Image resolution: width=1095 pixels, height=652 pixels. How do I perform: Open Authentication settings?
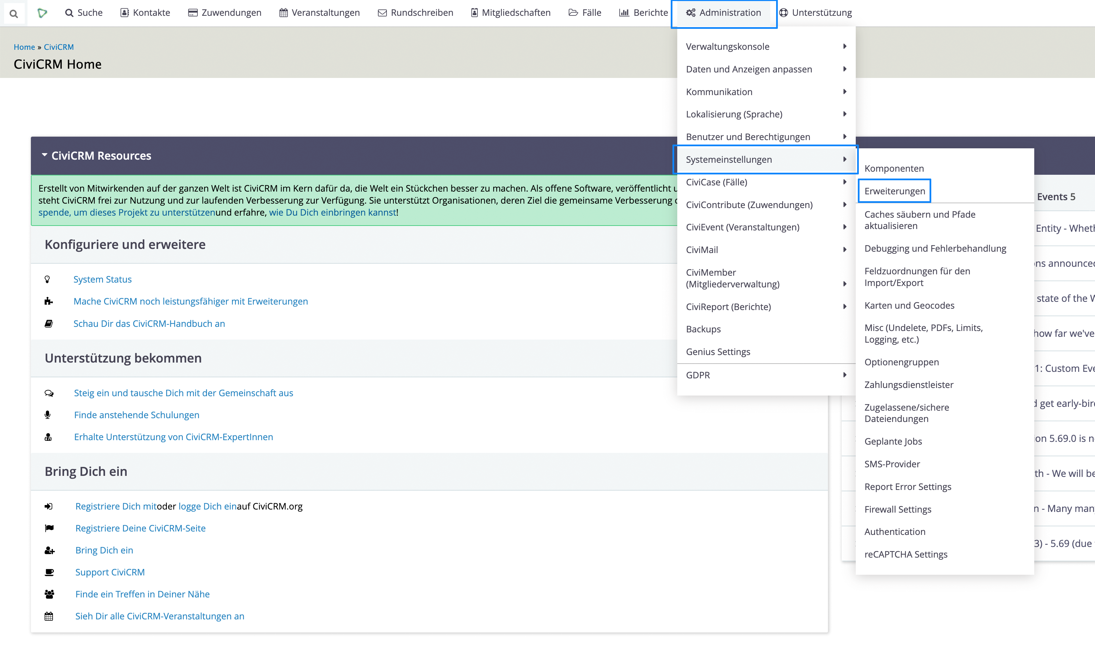click(944, 532)
